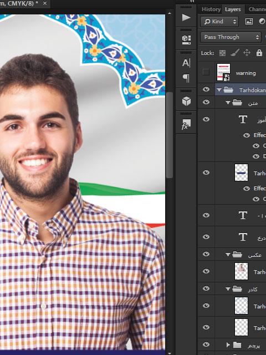Open the Pass Through blend mode dropdown
Screen dimensions: 266x355
(231, 37)
